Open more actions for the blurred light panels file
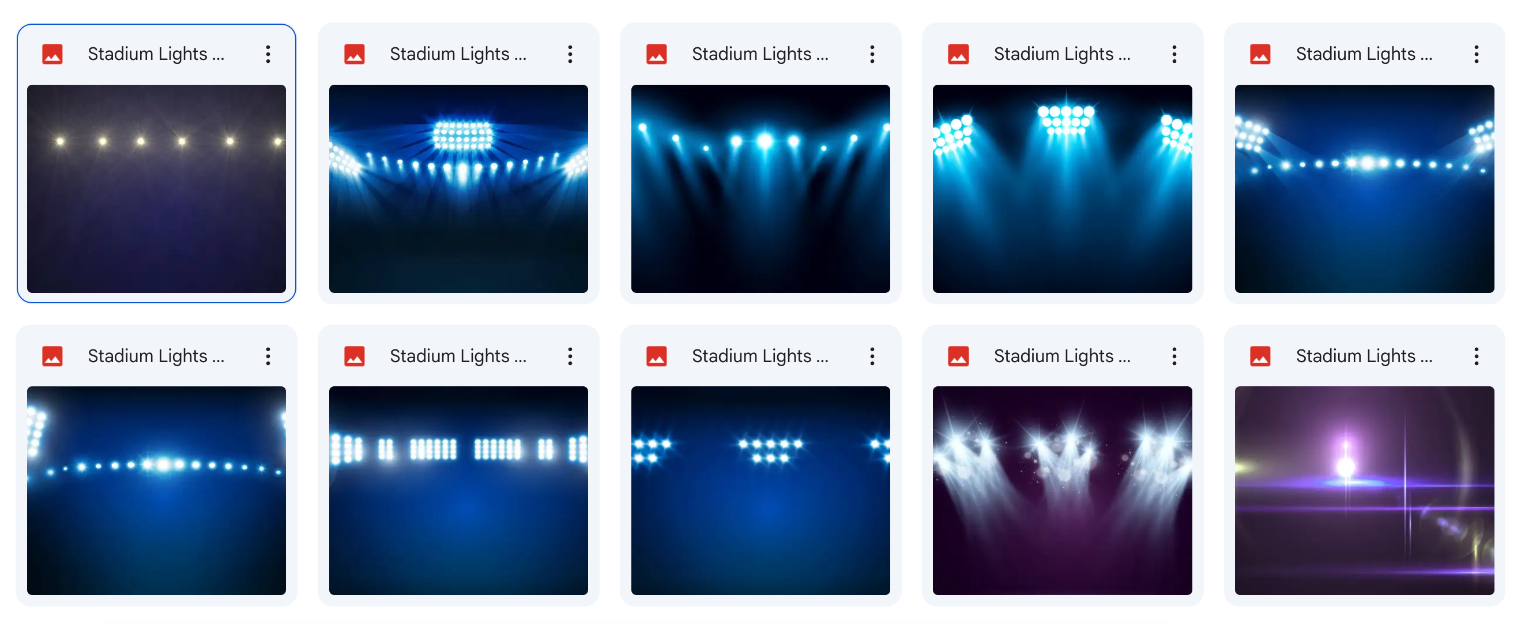Screen dimensions: 1521x625 [570, 356]
